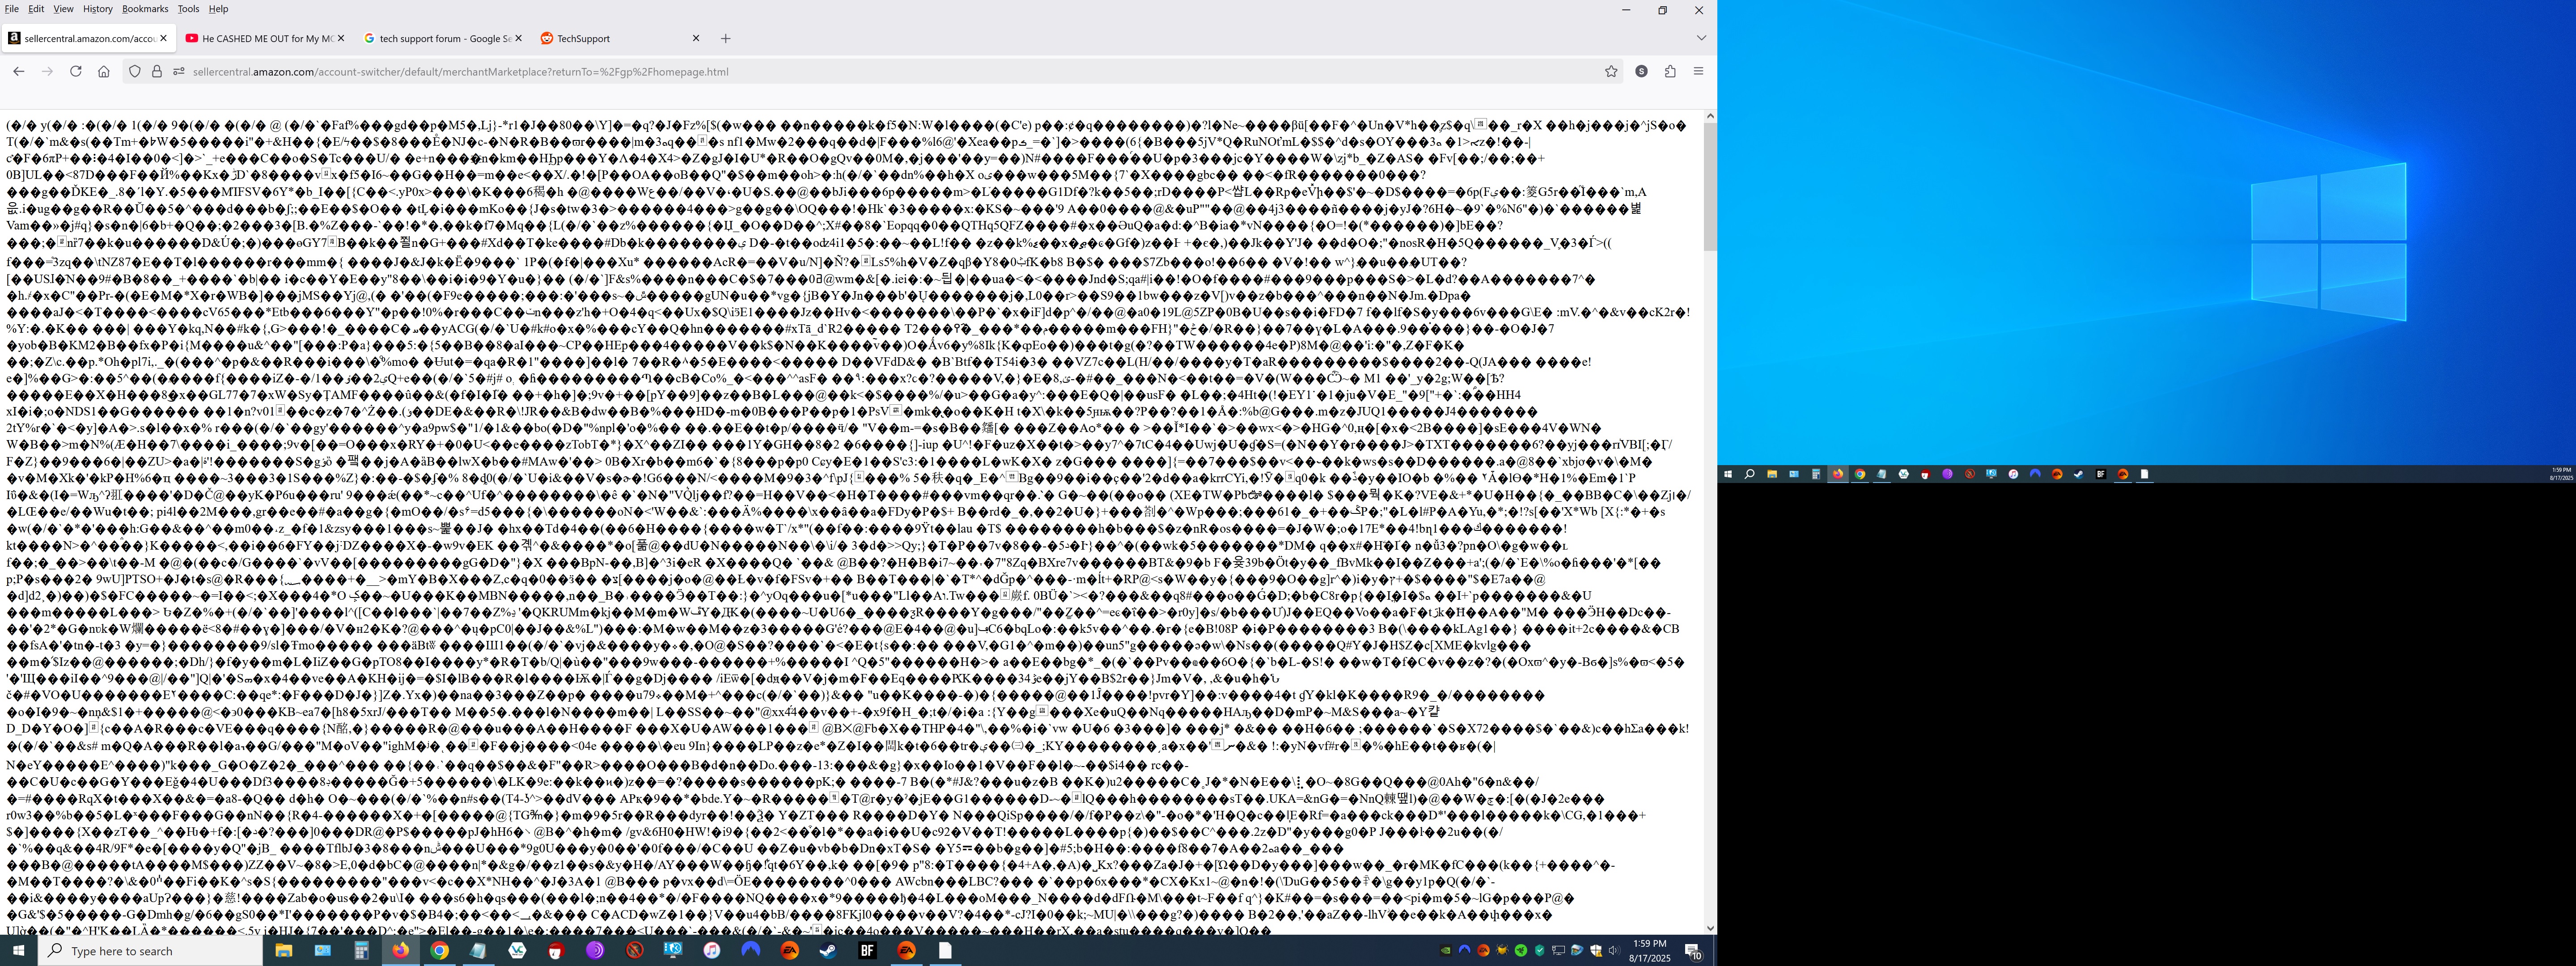Open the site permissions icon in address bar
Image resolution: width=2576 pixels, height=966 pixels.
[x=179, y=71]
